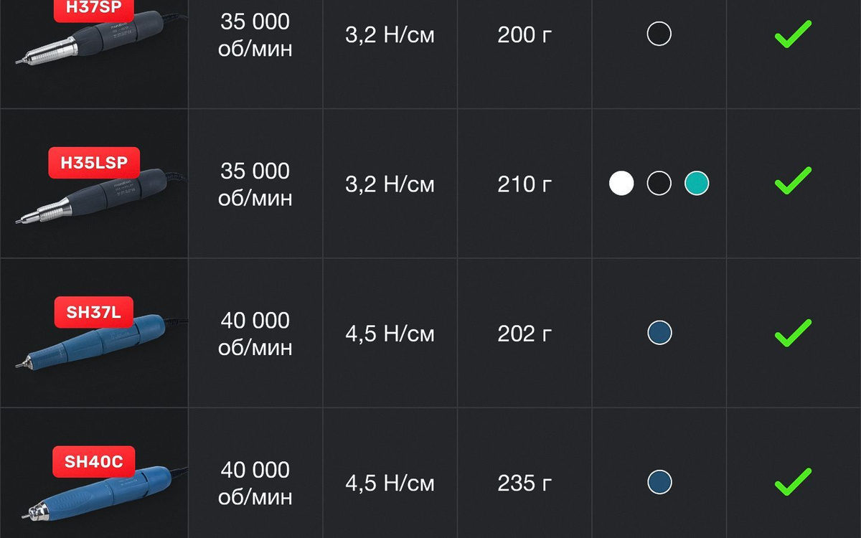
Task: Click the green checkmark in SH40C row
Action: click(x=793, y=482)
